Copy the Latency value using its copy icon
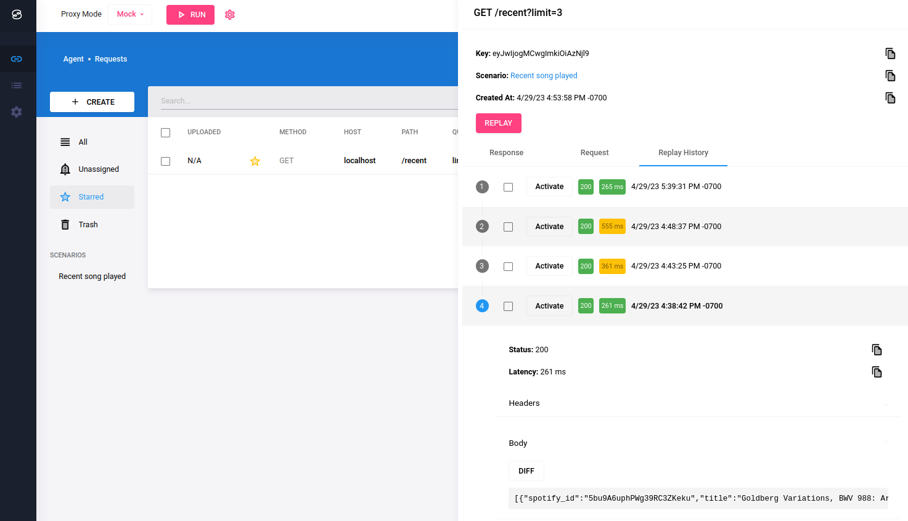Image resolution: width=908 pixels, height=521 pixels. [877, 372]
